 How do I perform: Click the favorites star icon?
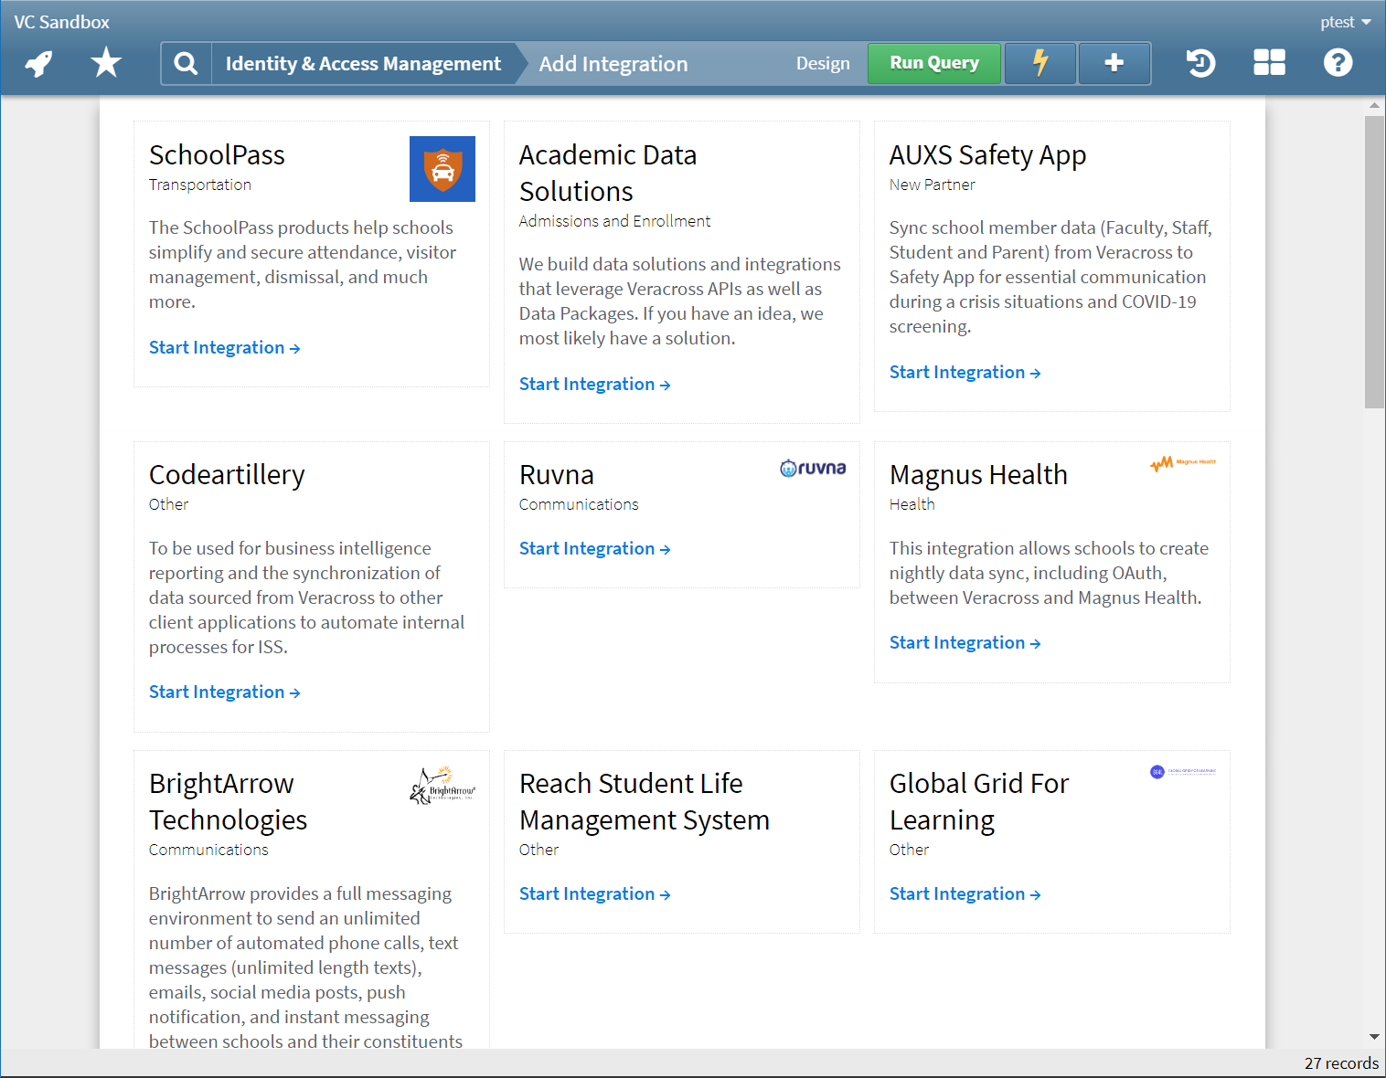105,63
